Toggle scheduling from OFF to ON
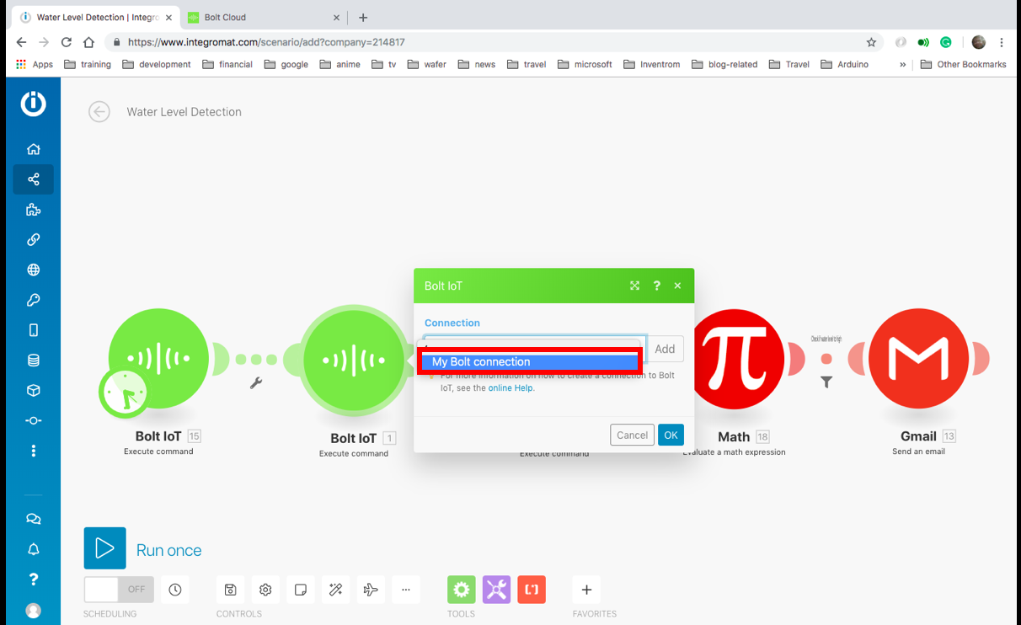This screenshot has height=625, width=1021. coord(118,590)
